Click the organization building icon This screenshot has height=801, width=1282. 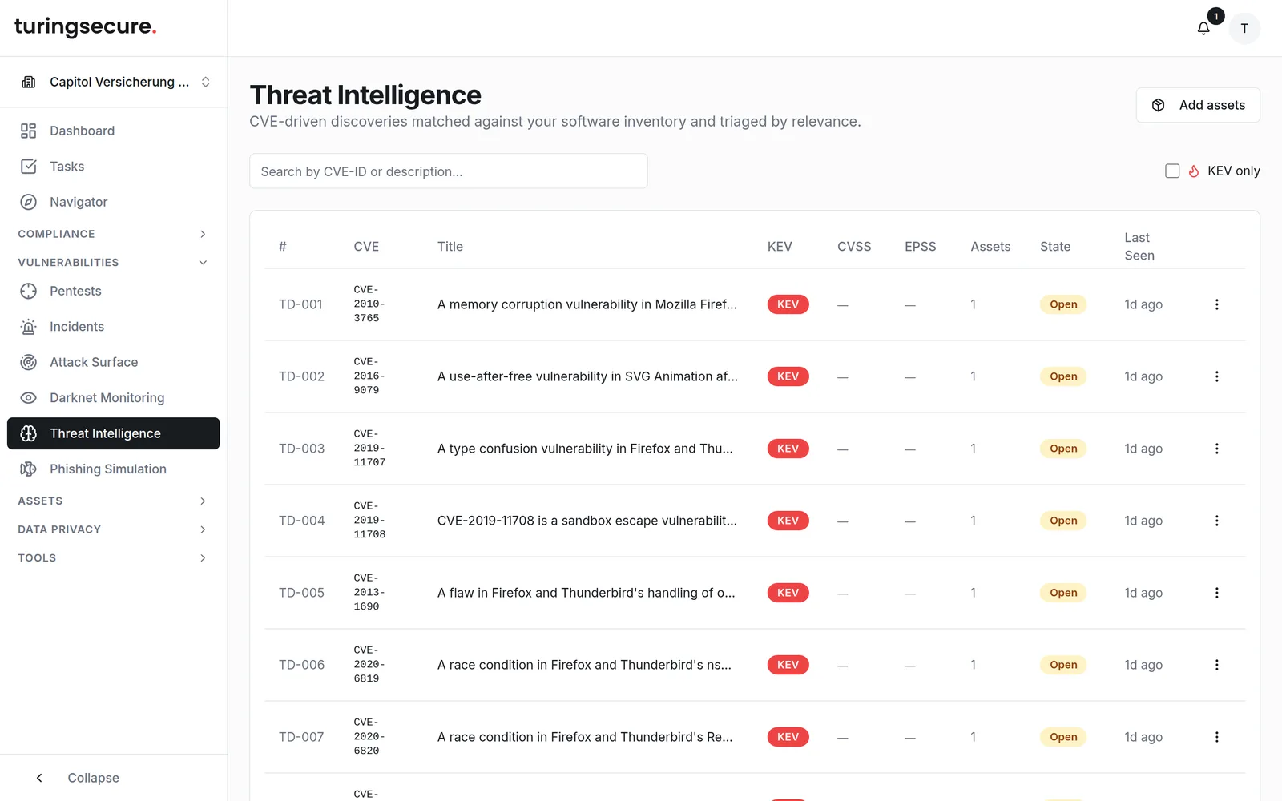point(29,82)
